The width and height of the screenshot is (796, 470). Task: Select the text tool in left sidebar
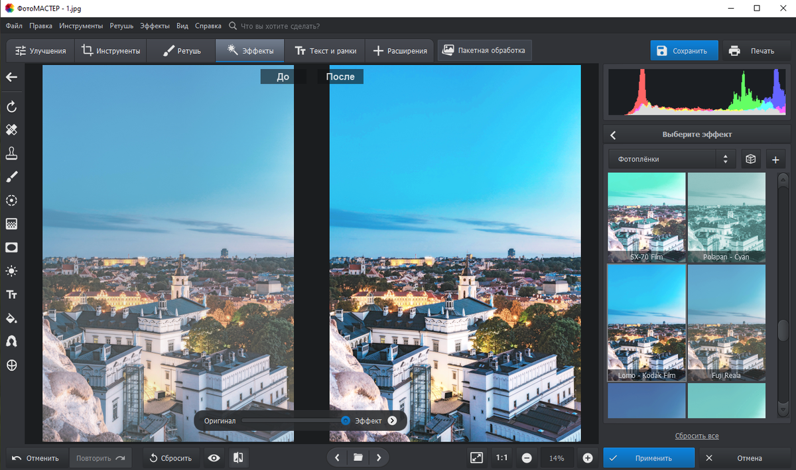(x=11, y=294)
